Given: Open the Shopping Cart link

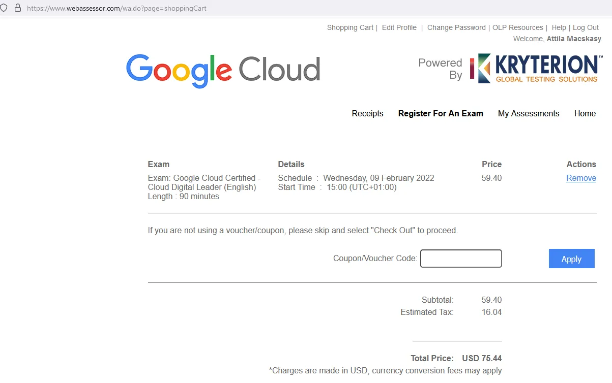Looking at the screenshot, I should tap(350, 27).
